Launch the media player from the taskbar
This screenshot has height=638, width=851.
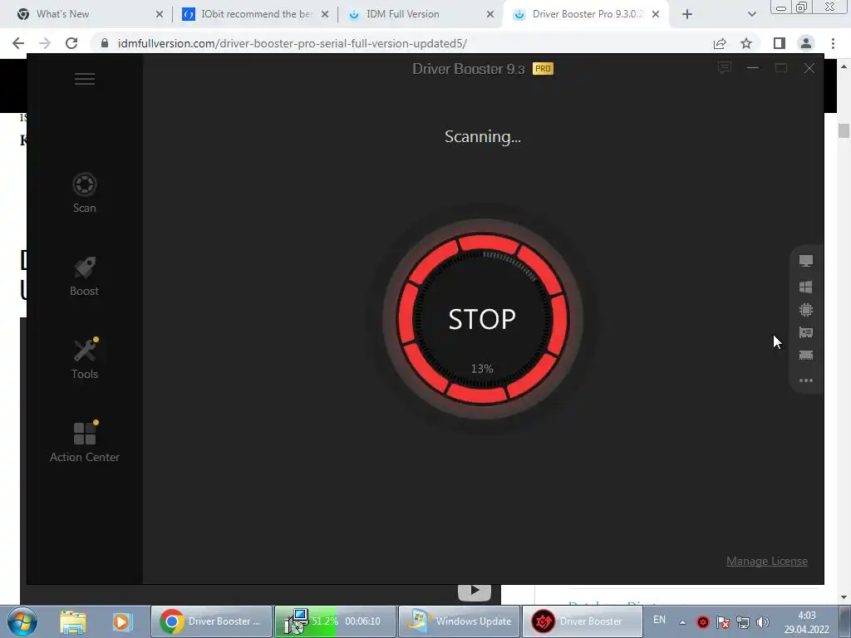tap(123, 621)
